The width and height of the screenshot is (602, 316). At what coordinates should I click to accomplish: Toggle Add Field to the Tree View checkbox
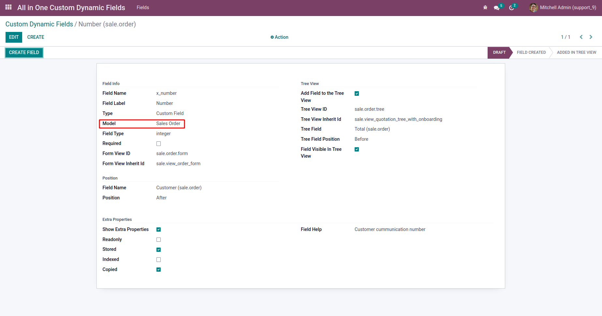(357, 93)
